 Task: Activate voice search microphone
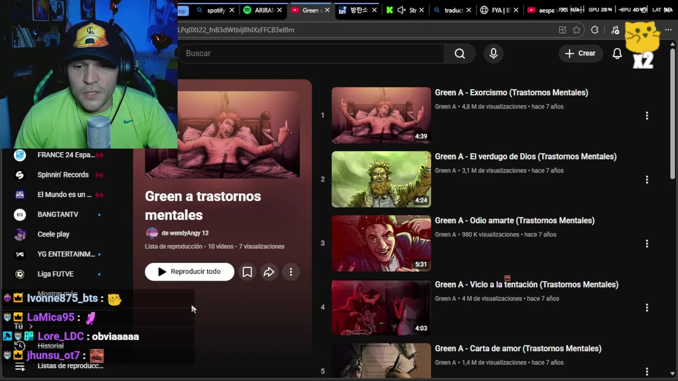[x=494, y=53]
